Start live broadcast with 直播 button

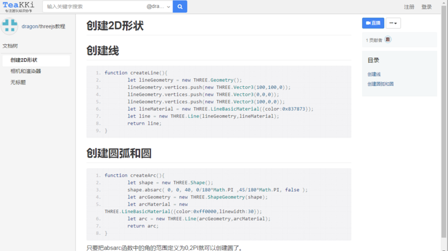(373, 23)
